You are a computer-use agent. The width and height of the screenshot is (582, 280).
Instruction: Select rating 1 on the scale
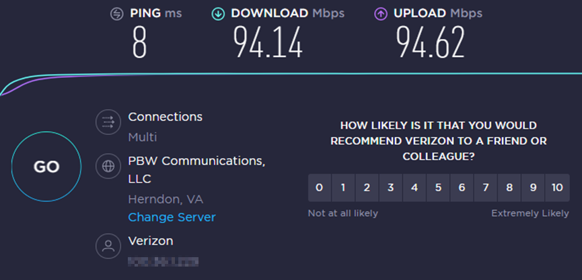(343, 188)
